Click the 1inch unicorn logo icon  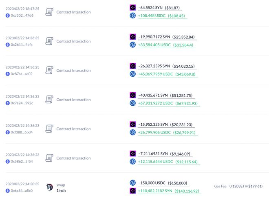point(49,187)
